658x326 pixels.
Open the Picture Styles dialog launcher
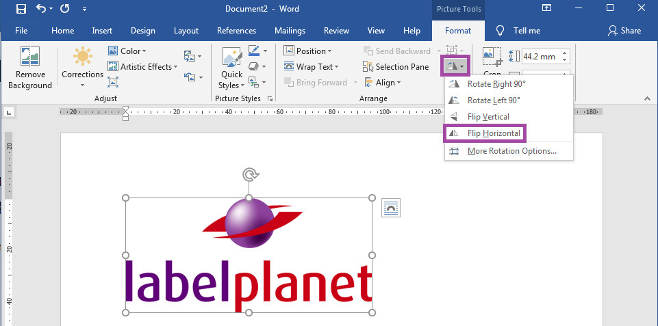tap(270, 99)
